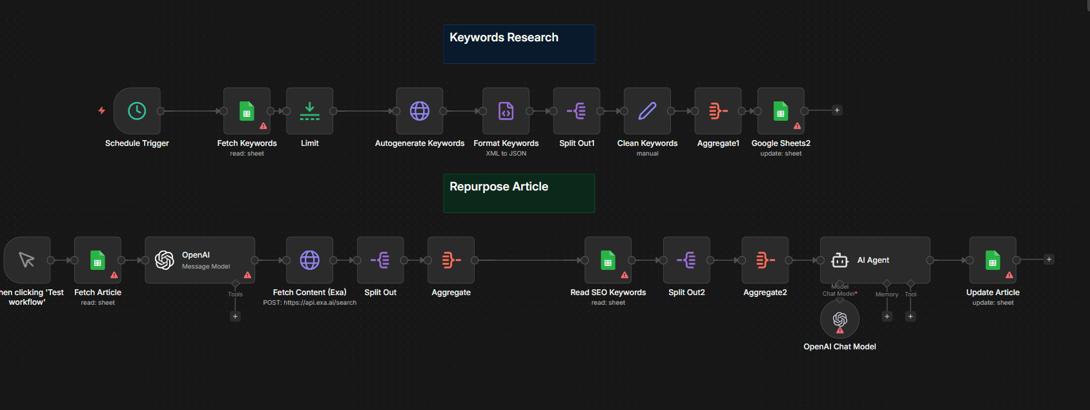Open the Autogenerate Keywords globe node
This screenshot has height=410, width=1090.
coord(420,111)
